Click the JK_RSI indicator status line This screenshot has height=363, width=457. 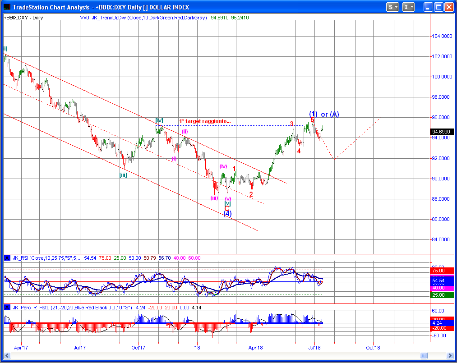pos(106,258)
